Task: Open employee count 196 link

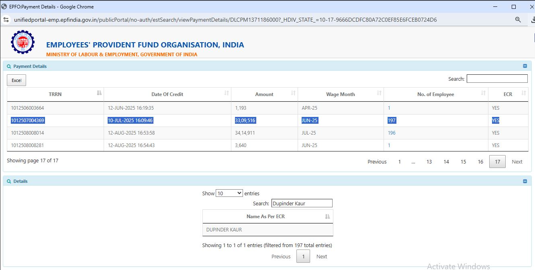Action: [392, 133]
